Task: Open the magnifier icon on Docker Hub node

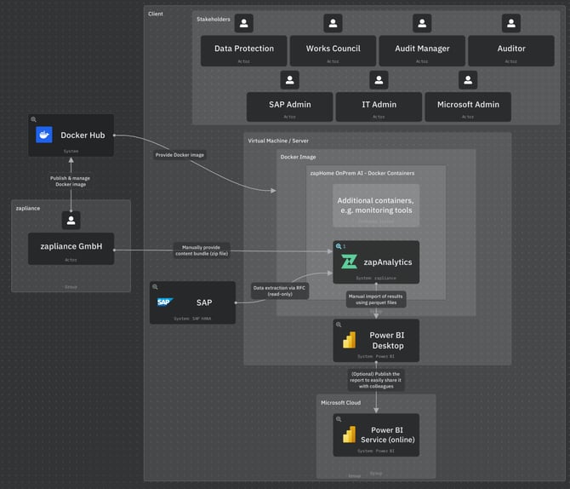Action: [x=33, y=120]
